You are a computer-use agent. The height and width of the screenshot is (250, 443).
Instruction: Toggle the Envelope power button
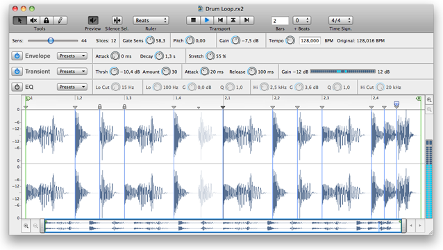pos(17,56)
